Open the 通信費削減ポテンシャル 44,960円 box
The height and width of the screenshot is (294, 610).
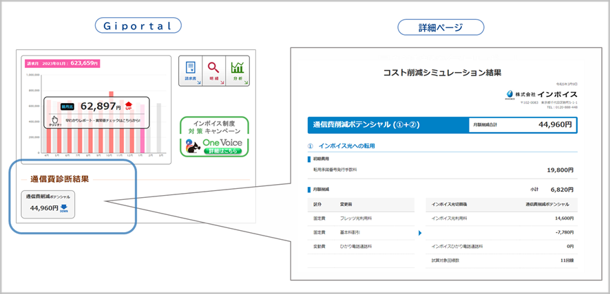[x=48, y=204]
